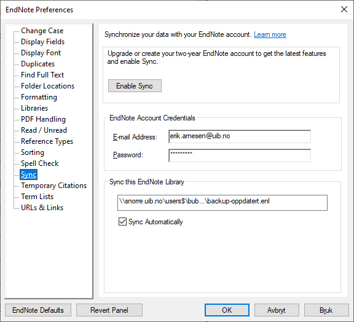The width and height of the screenshot is (354, 322).
Task: Click into the Password field
Action: [x=240, y=155]
